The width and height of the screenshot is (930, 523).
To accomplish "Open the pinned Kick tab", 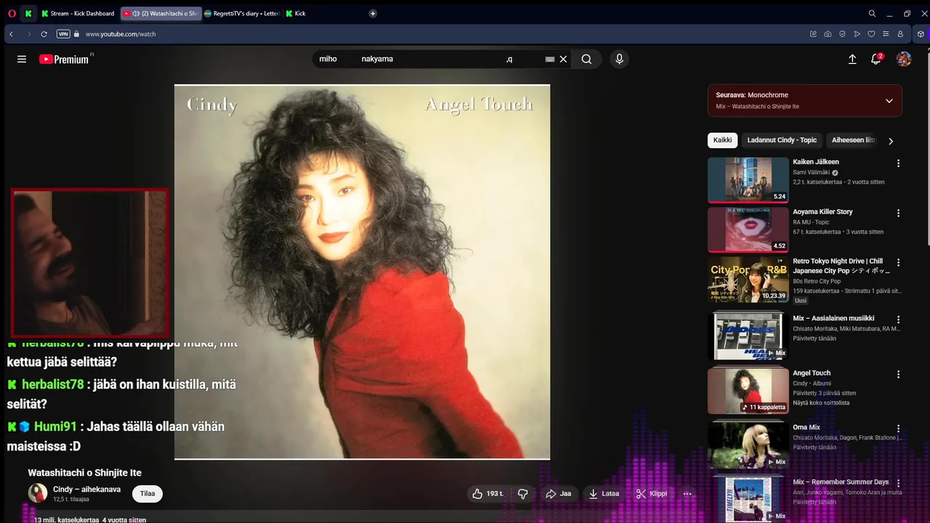I will 28,13.
